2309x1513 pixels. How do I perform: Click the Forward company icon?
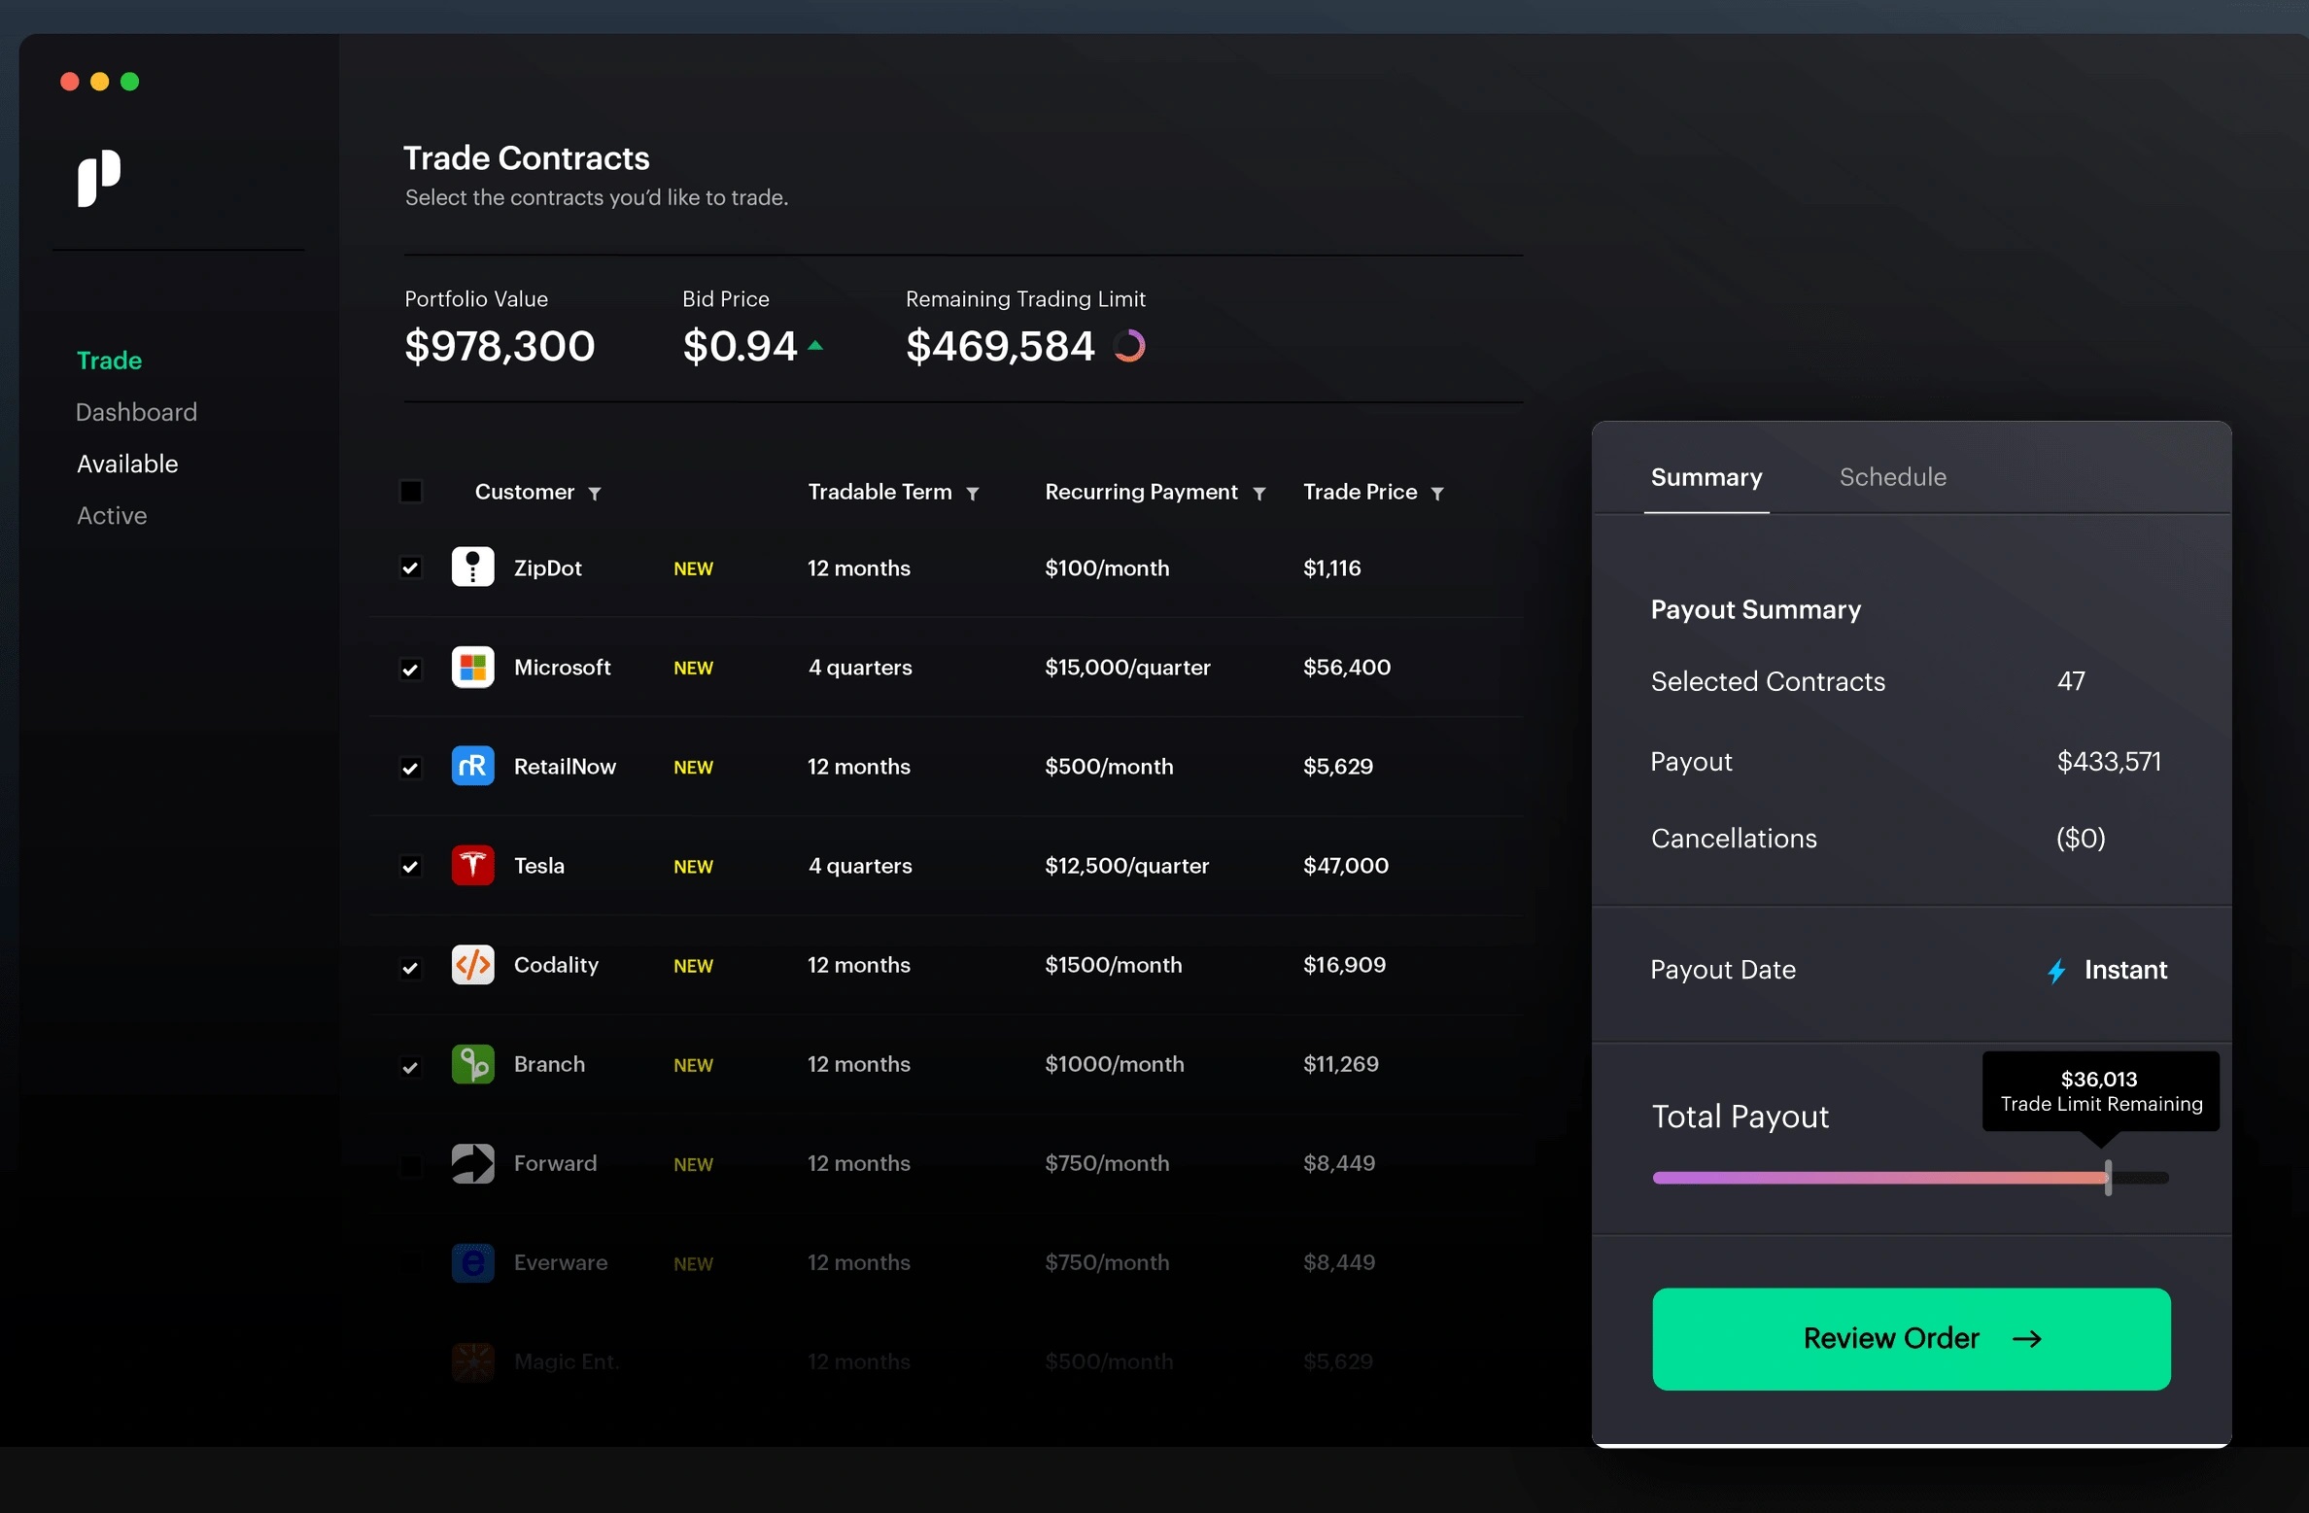[x=472, y=1164]
